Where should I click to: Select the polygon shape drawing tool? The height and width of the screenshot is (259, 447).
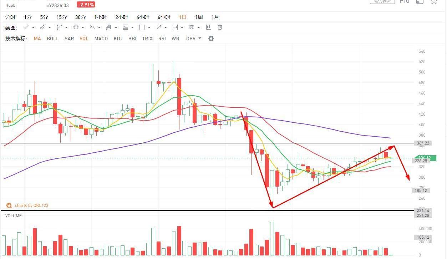coord(59,27)
